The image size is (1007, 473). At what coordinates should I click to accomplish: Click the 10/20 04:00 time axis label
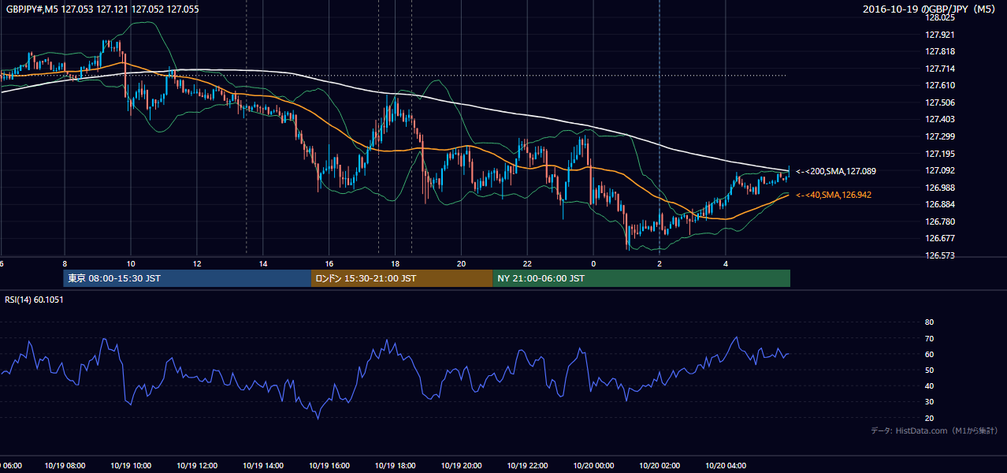pos(726,466)
